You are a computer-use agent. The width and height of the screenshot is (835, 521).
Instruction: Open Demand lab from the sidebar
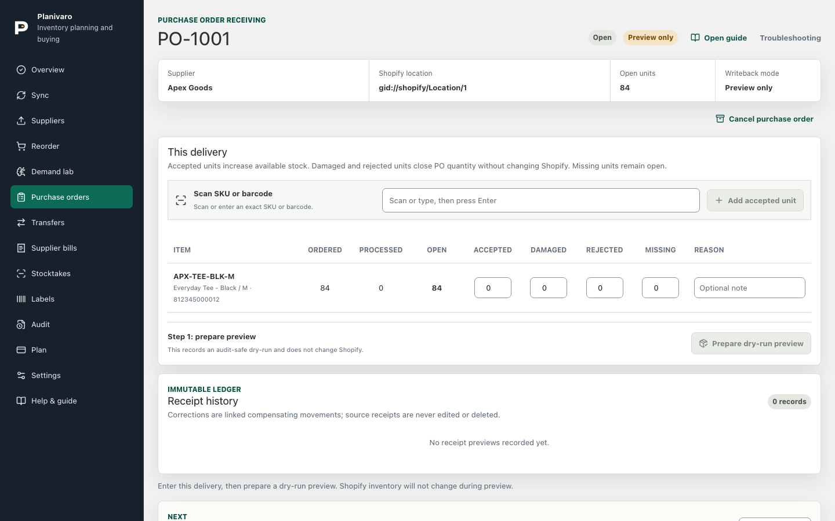click(71, 171)
